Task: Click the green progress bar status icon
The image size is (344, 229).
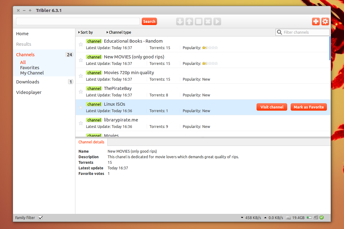Action: point(309,218)
